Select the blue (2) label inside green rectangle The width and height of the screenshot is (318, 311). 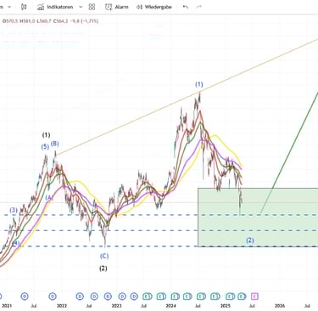pyautogui.click(x=250, y=240)
